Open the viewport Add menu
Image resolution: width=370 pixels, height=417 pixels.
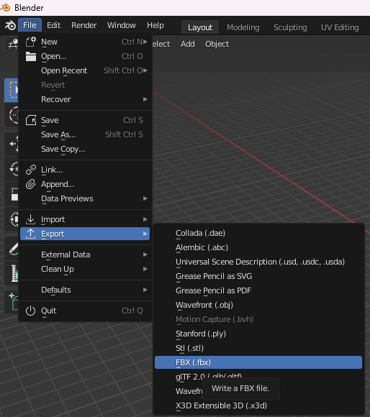coord(188,44)
